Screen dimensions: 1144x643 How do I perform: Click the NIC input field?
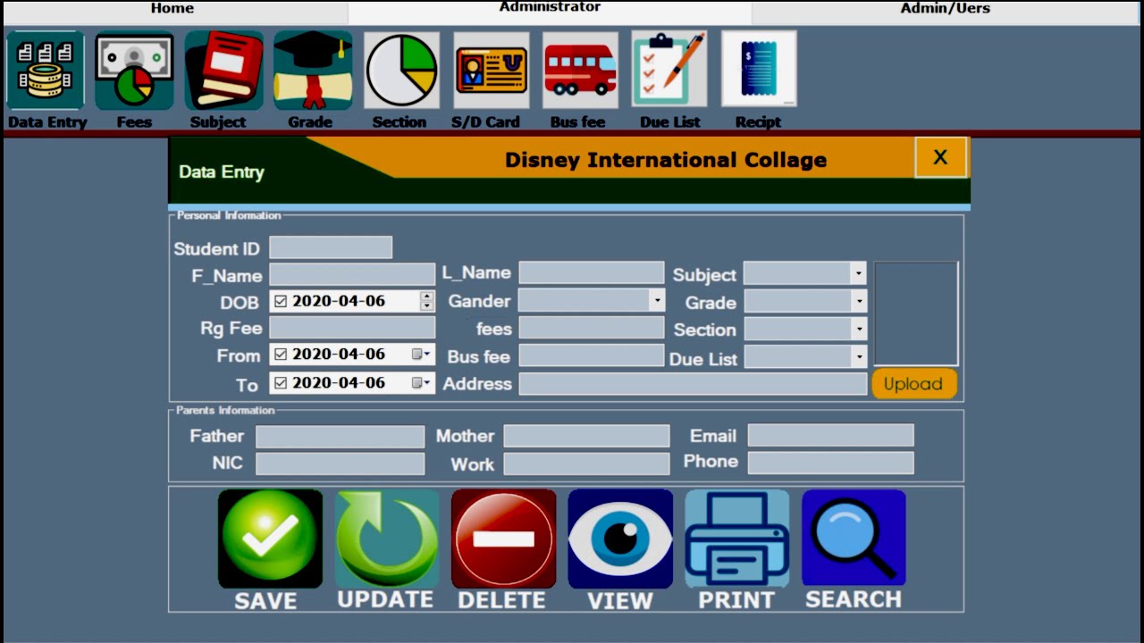click(x=341, y=463)
